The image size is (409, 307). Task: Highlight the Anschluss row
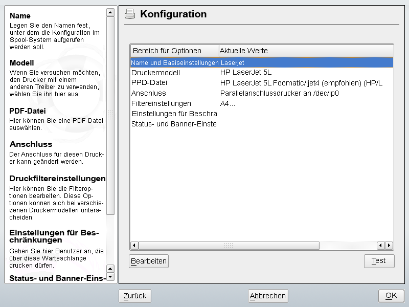pyautogui.click(x=148, y=93)
